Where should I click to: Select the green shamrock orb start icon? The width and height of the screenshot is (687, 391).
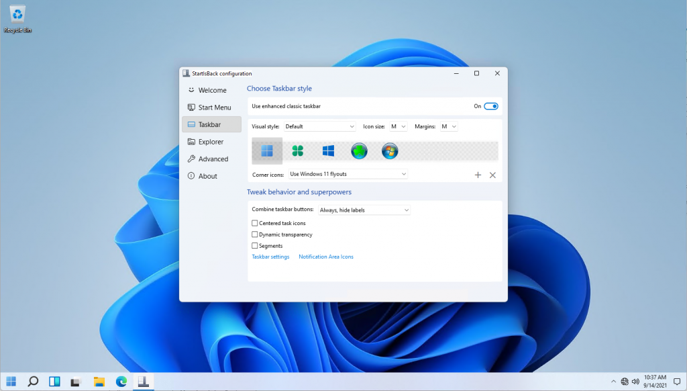[359, 151]
